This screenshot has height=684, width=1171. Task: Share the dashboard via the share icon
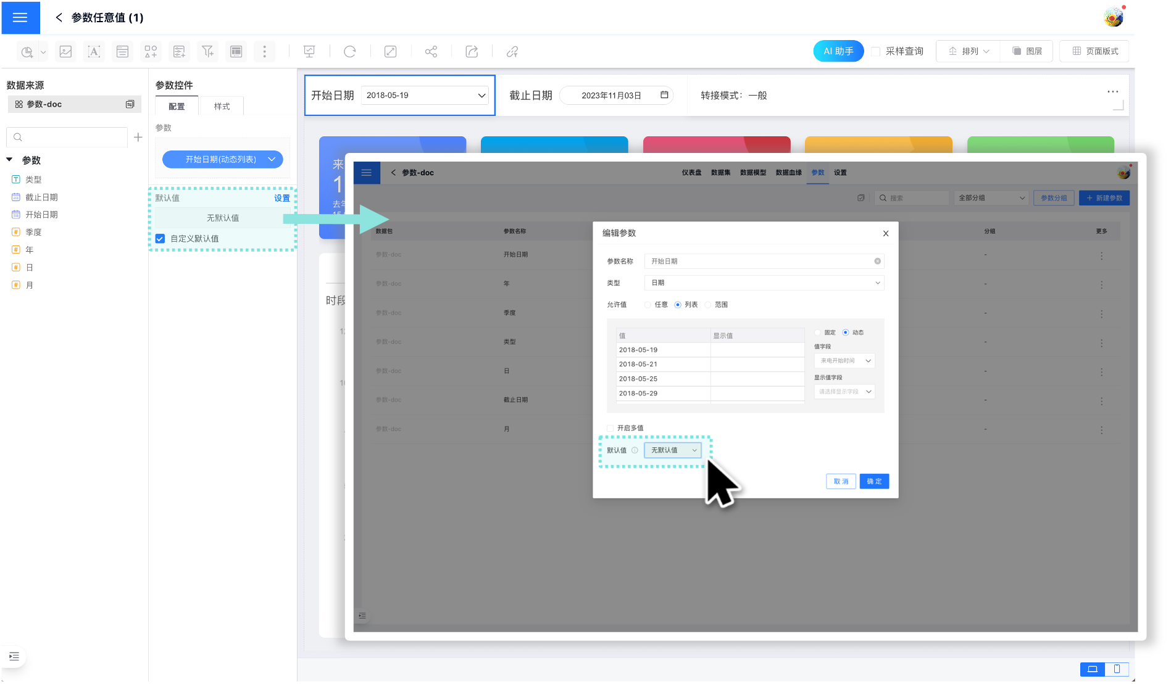(x=431, y=52)
